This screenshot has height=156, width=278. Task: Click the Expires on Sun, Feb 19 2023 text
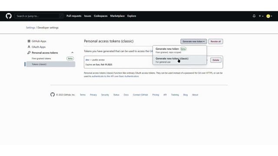coord(99,65)
